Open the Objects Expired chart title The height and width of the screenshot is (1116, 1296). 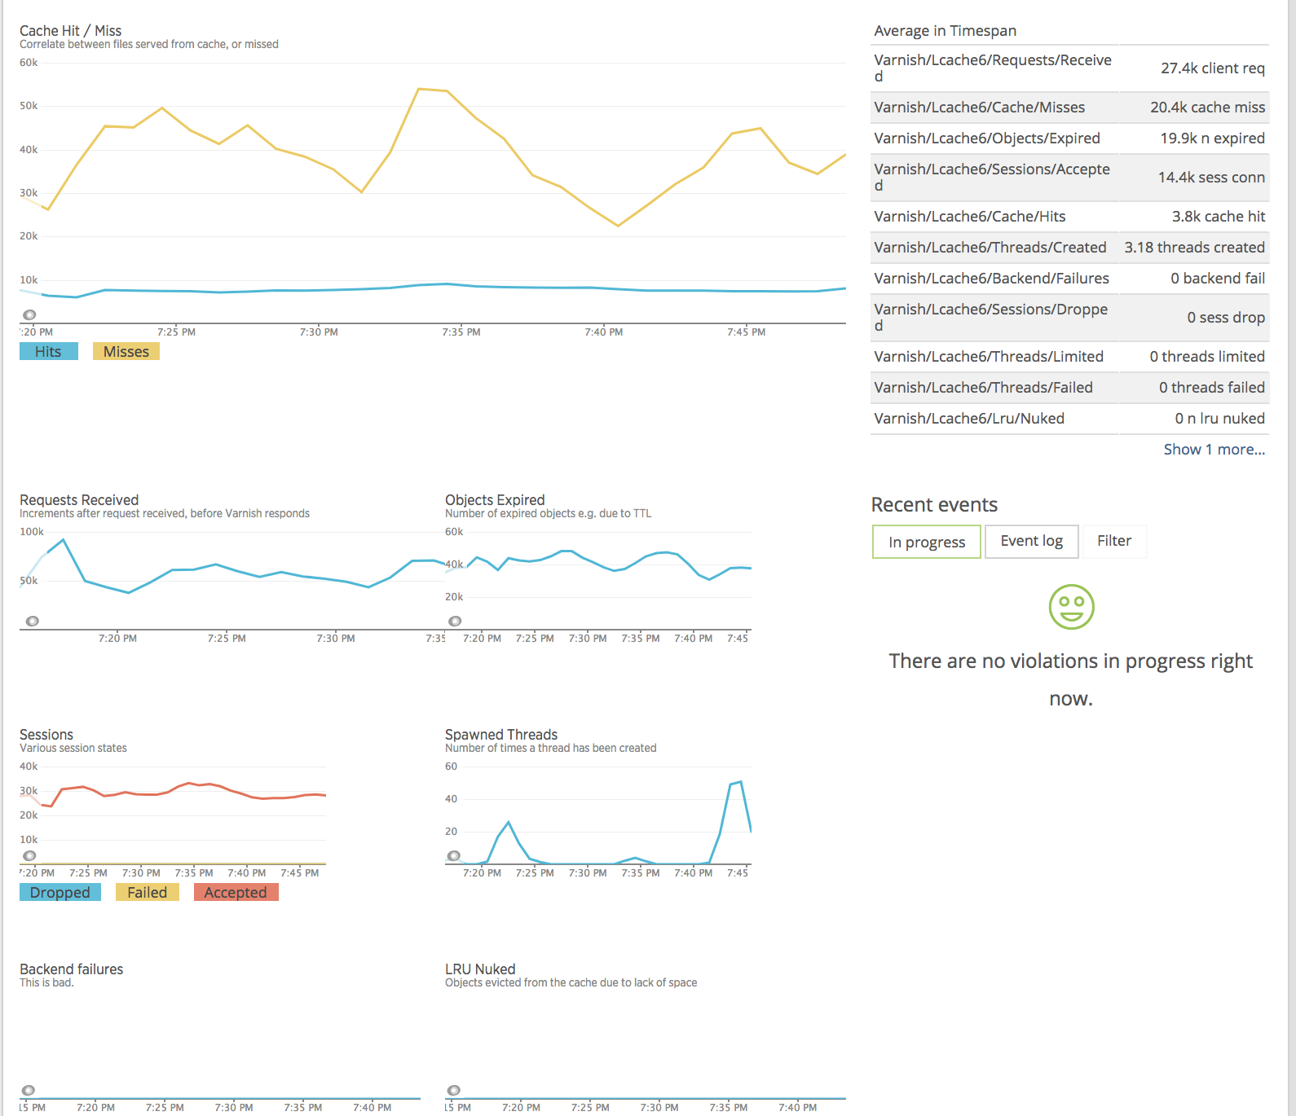pyautogui.click(x=495, y=500)
